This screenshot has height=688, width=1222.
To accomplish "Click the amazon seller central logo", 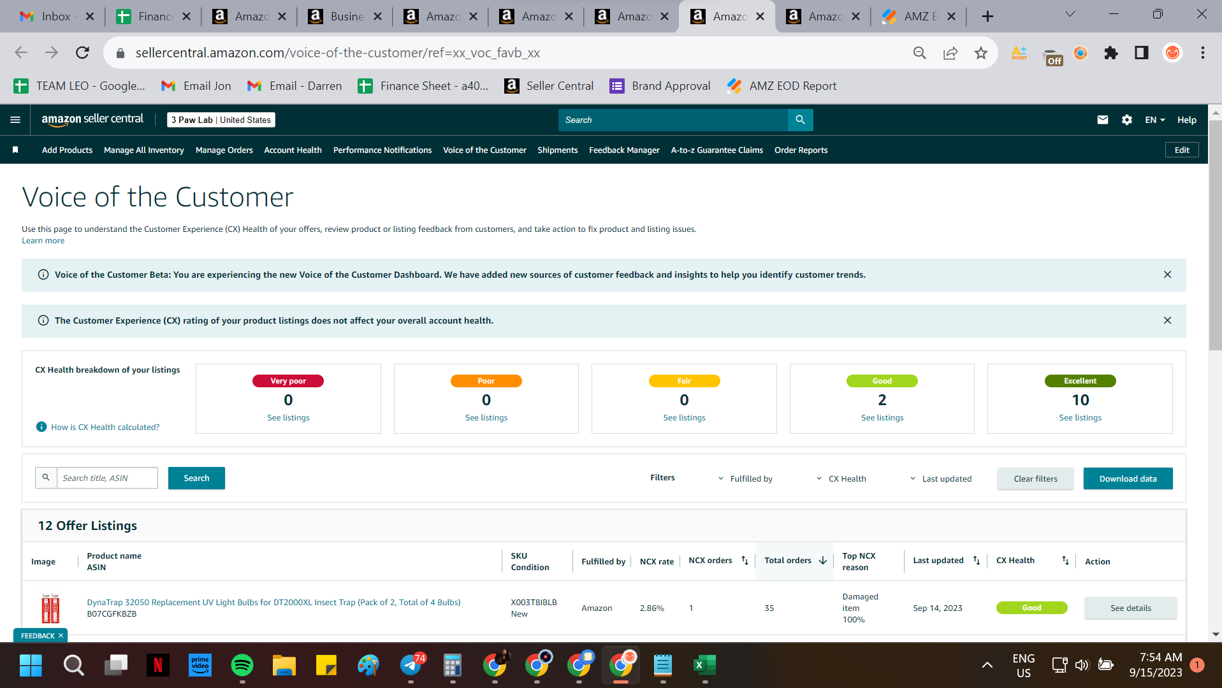I will coord(92,120).
